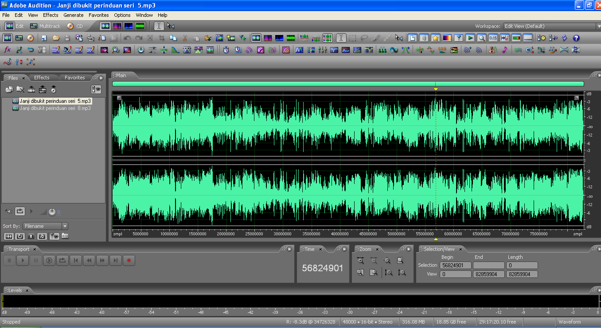The image size is (601, 328).
Task: Open the Options menu
Action: 122,15
